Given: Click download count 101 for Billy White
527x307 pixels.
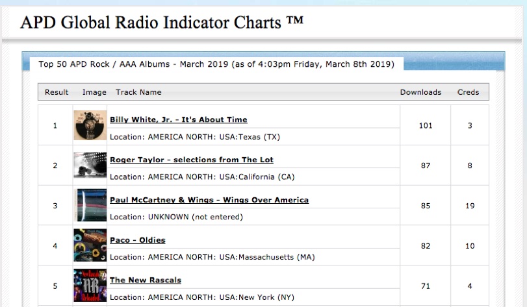Looking at the screenshot, I should pos(425,125).
